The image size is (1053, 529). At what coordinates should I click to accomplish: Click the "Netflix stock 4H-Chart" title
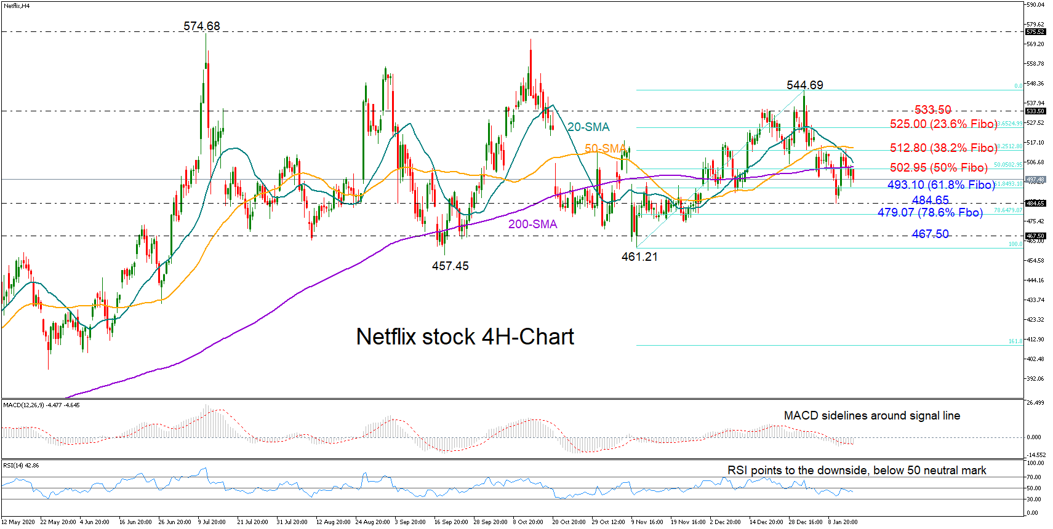tap(465, 336)
